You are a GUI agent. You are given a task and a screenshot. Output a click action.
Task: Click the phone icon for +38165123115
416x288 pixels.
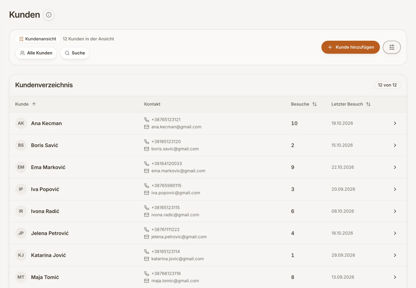(x=147, y=208)
